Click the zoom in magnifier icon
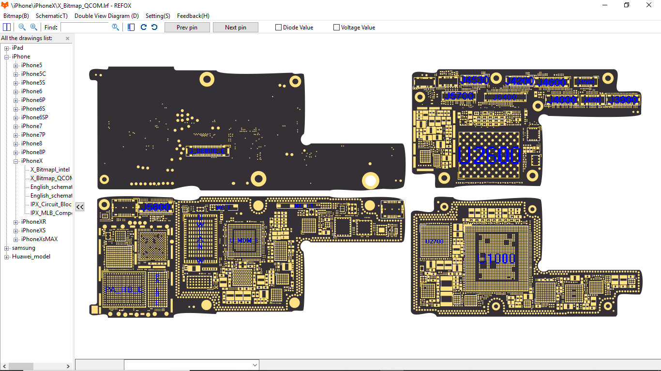Viewport: 661px width, 371px height. 33,27
